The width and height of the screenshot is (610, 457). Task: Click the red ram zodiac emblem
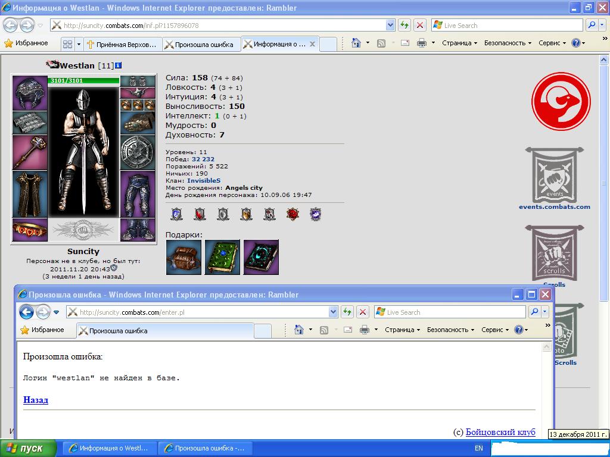click(x=561, y=101)
